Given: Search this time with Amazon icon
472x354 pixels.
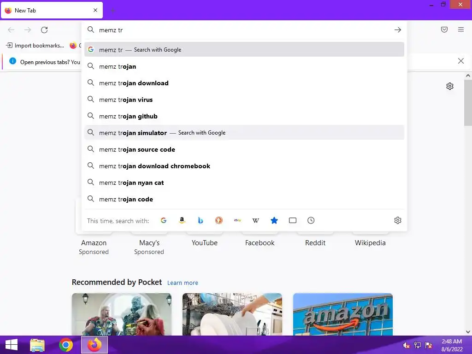Looking at the screenshot, I should pyautogui.click(x=182, y=220).
